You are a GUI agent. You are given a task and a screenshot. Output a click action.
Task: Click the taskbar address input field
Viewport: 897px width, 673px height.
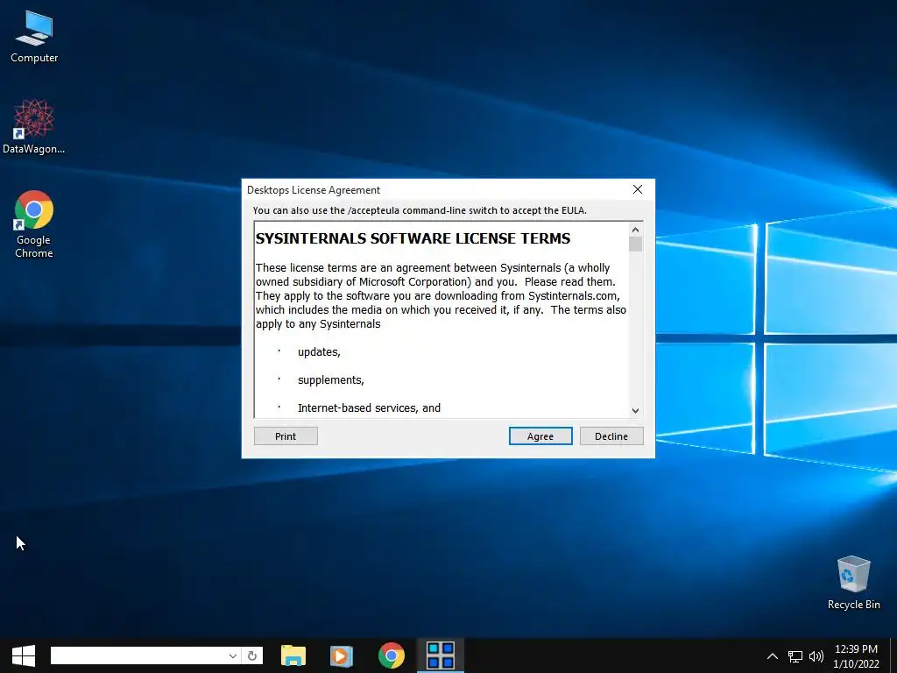[x=139, y=655]
